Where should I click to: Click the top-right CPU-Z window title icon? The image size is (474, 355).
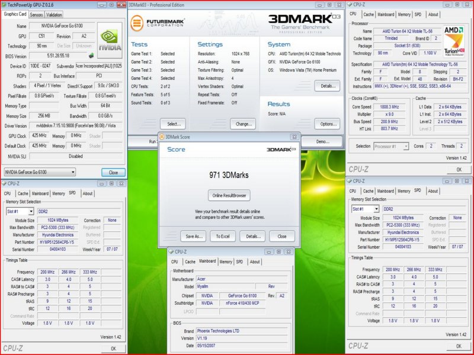point(350,5)
